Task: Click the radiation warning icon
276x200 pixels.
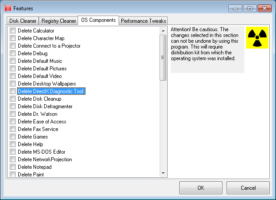Action: pyautogui.click(x=257, y=37)
